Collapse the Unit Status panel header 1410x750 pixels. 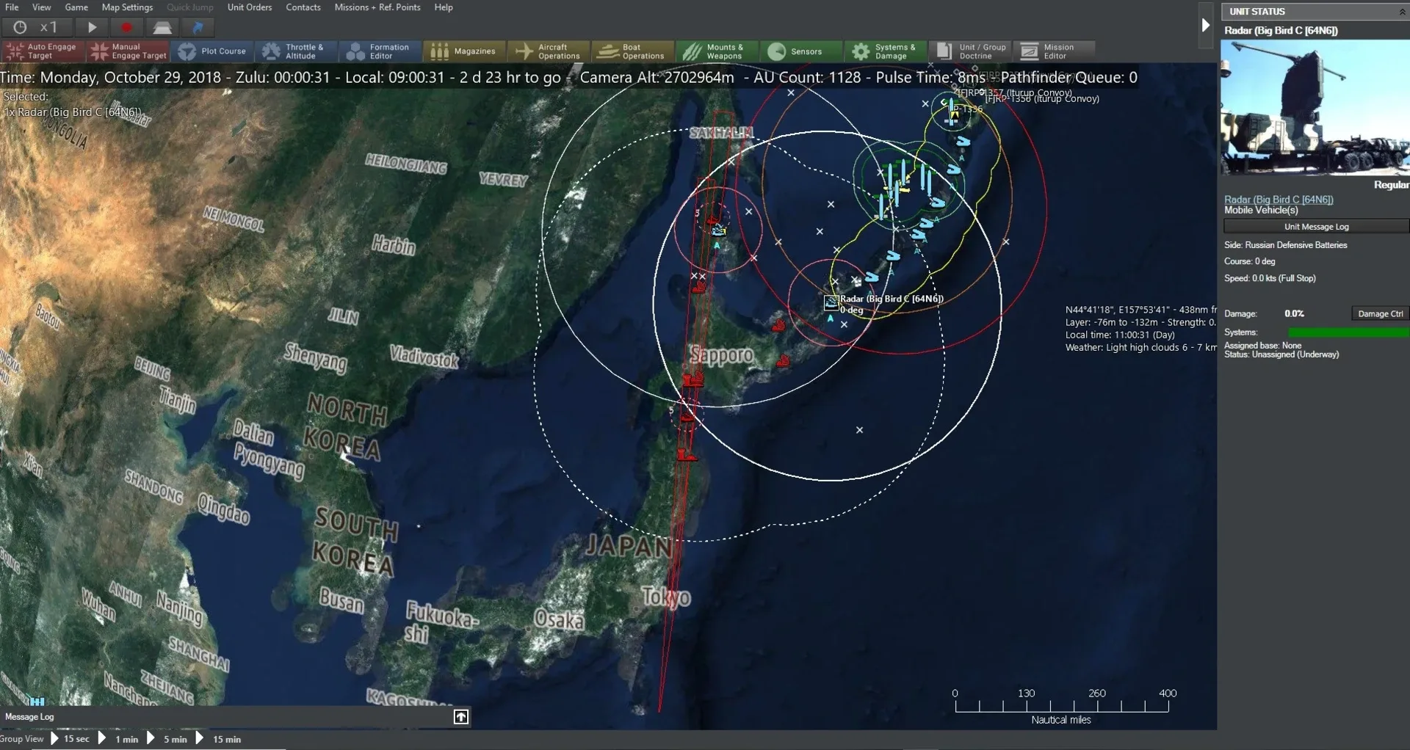[1401, 11]
